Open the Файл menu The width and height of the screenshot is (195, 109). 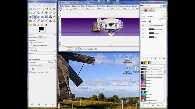[62, 6]
